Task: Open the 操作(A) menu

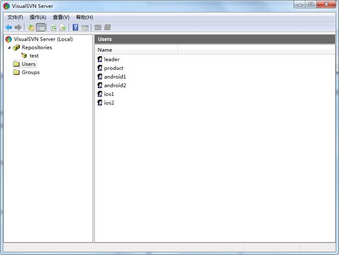Action: click(x=38, y=17)
